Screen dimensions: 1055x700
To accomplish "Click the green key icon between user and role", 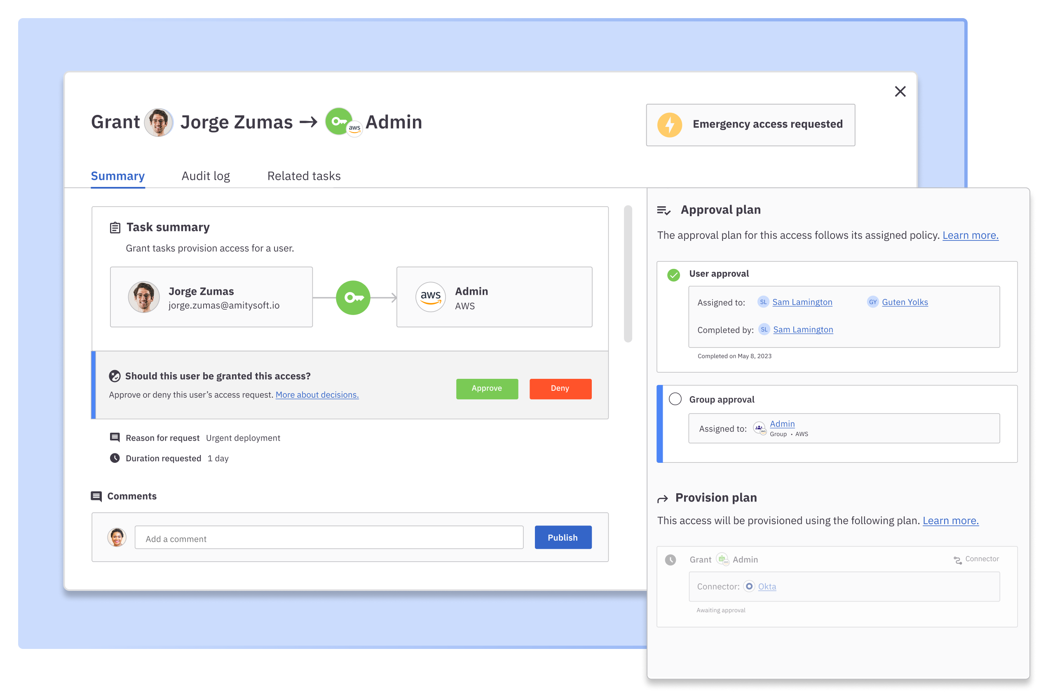I will pyautogui.click(x=353, y=297).
